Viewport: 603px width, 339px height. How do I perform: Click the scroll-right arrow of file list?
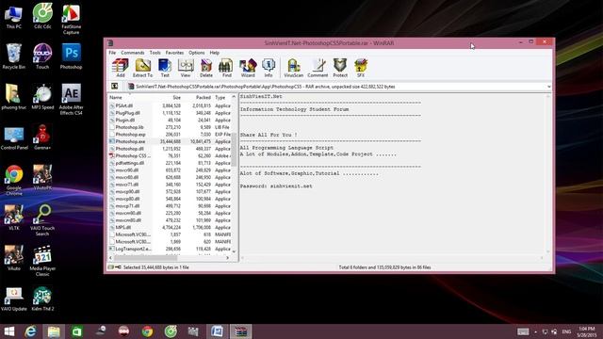(228, 258)
